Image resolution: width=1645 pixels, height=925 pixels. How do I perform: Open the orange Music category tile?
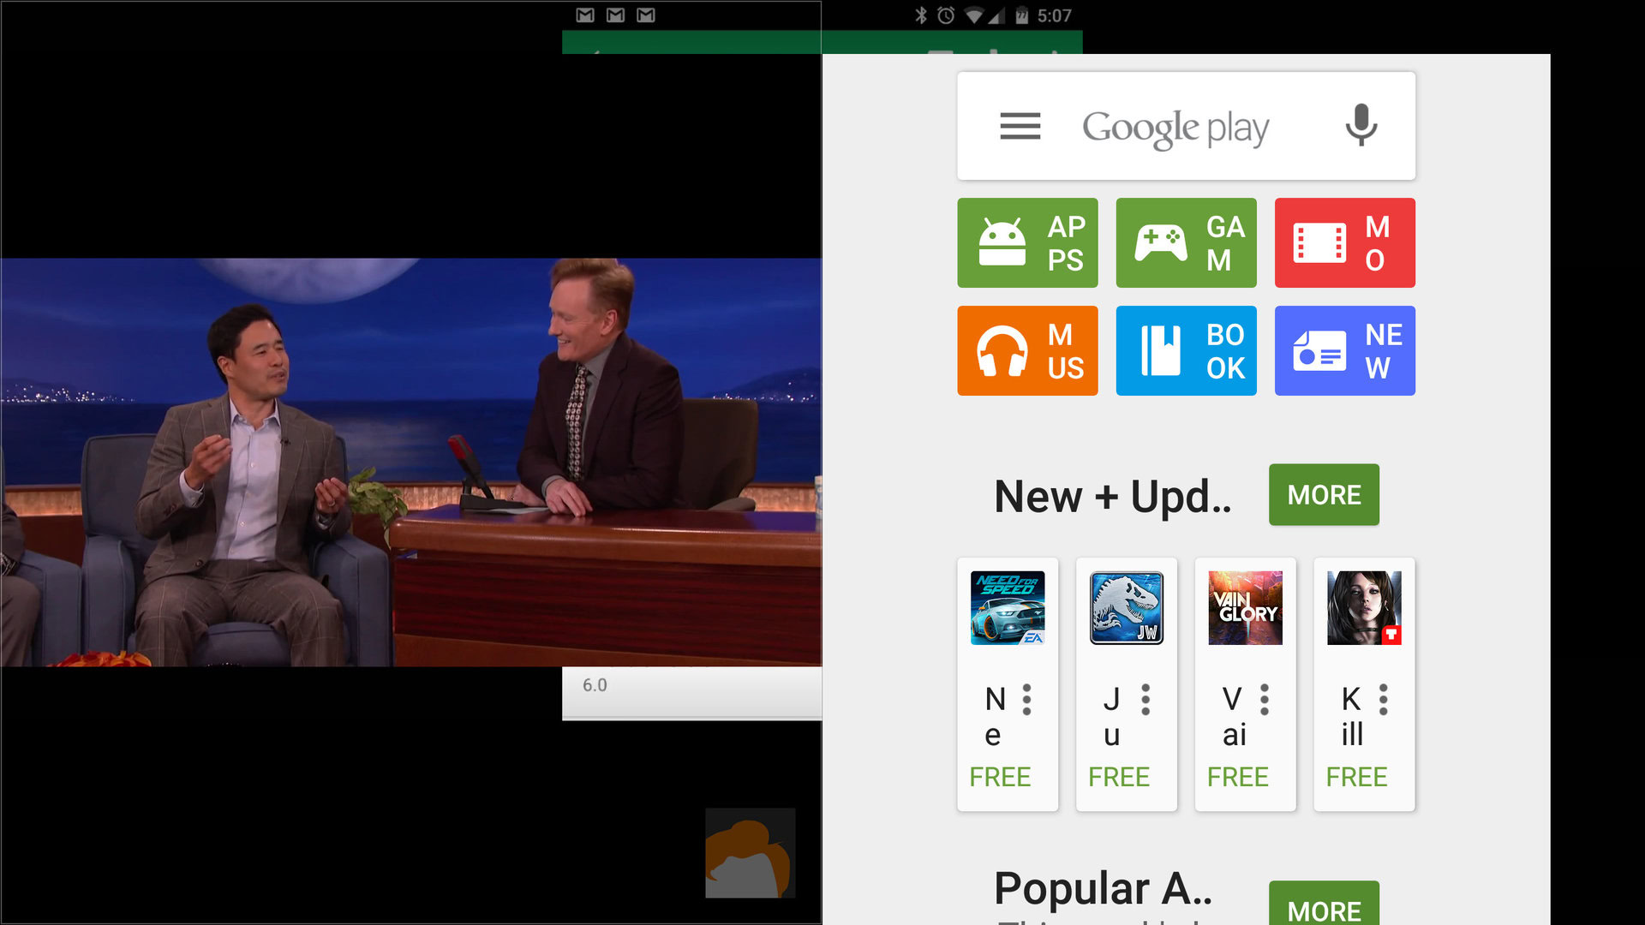(1027, 351)
